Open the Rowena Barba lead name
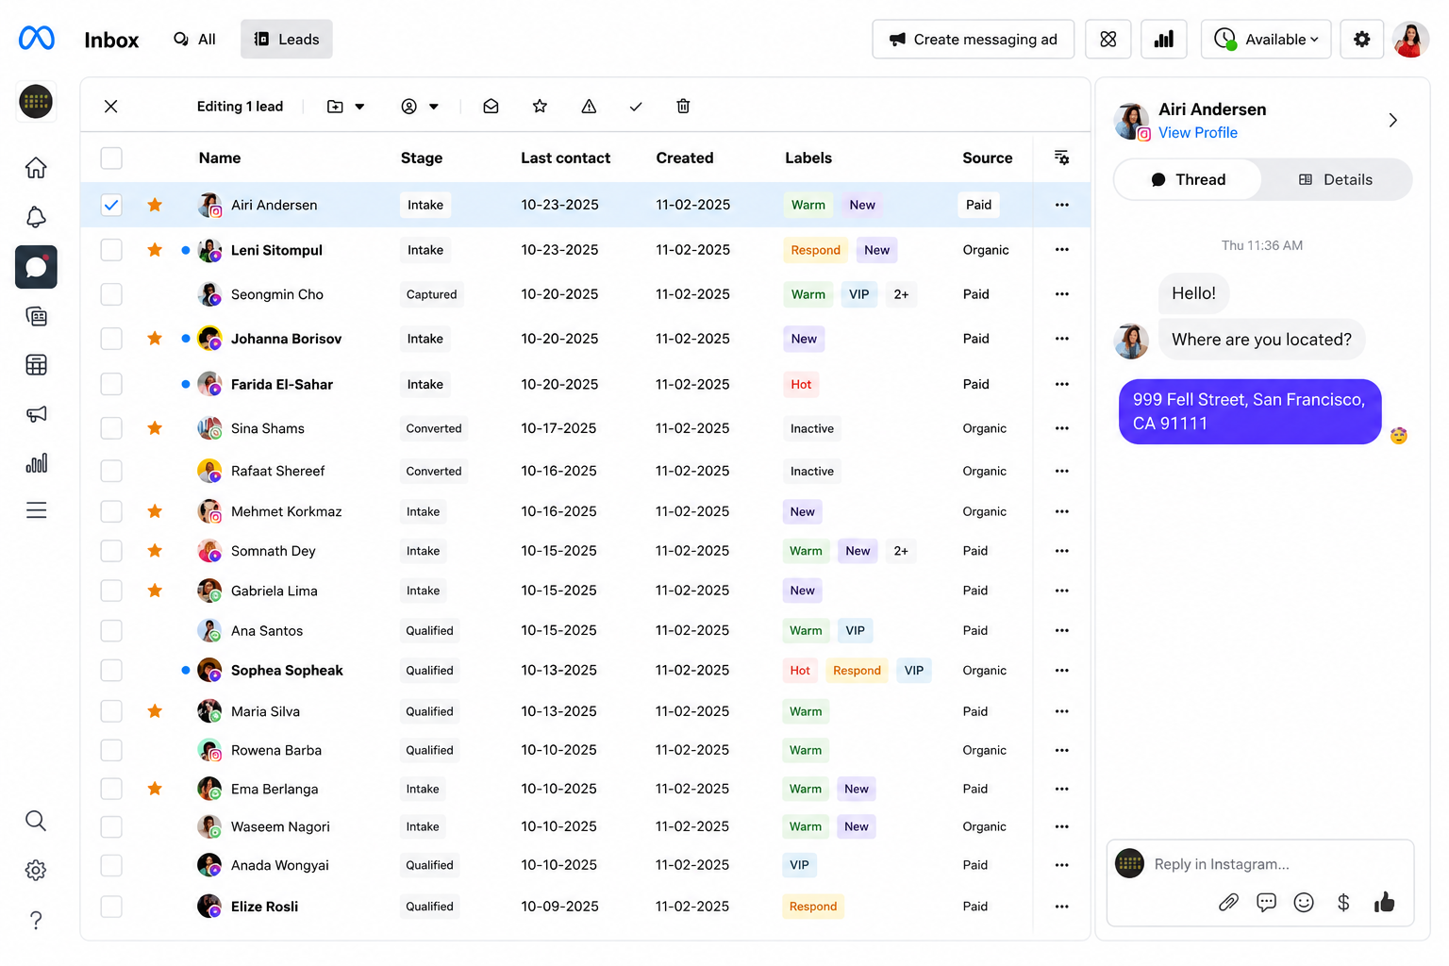 click(x=276, y=751)
